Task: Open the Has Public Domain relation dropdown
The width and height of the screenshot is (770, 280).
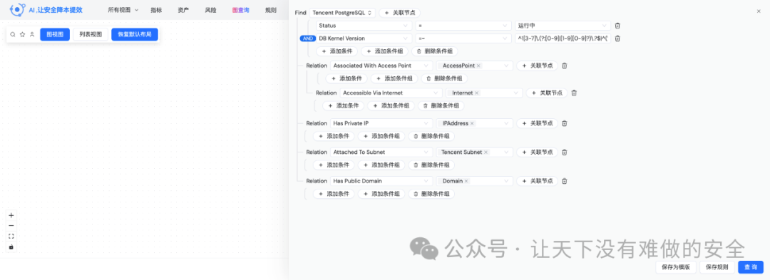Action: pos(381,181)
